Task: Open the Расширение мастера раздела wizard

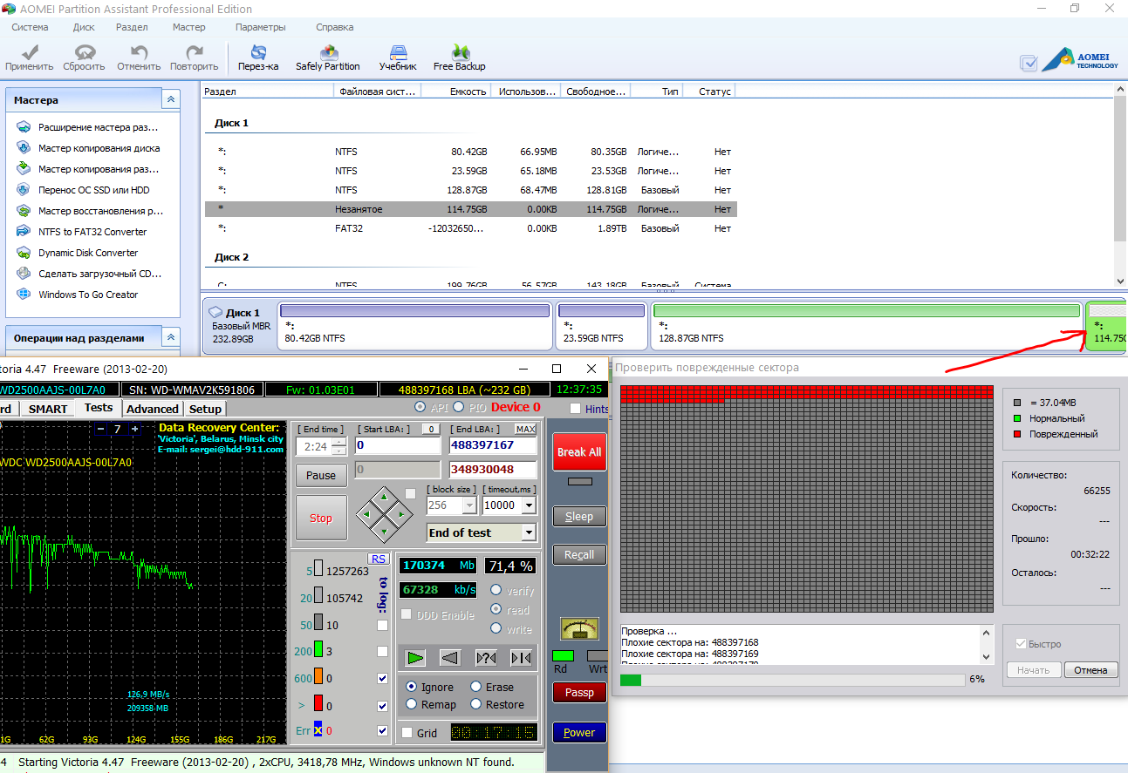Action: tap(87, 127)
